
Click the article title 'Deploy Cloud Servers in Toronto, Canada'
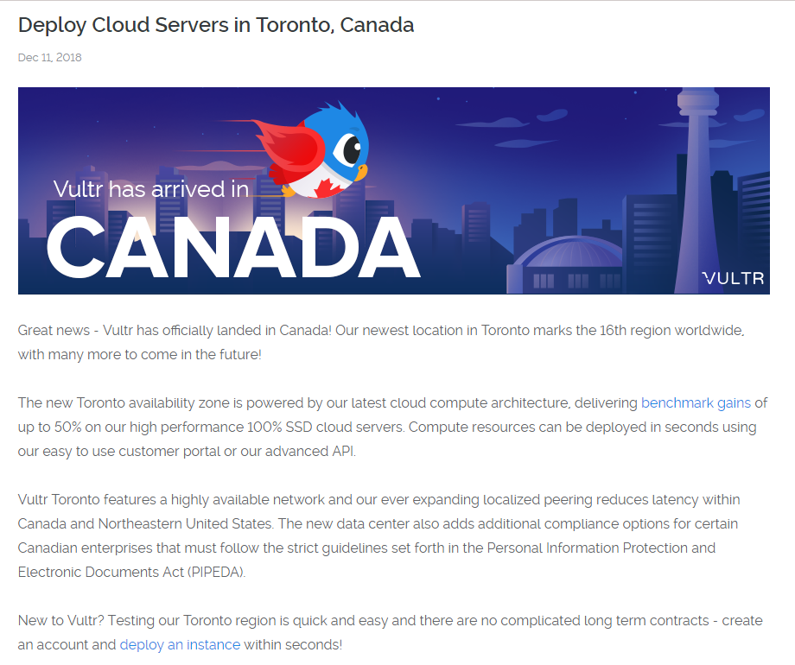(216, 25)
